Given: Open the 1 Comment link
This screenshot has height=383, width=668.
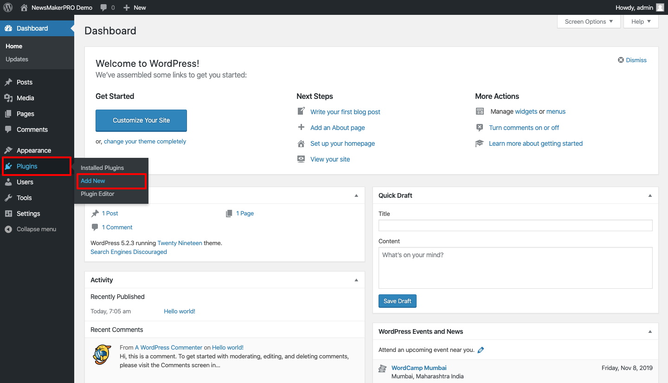Looking at the screenshot, I should coord(117,227).
